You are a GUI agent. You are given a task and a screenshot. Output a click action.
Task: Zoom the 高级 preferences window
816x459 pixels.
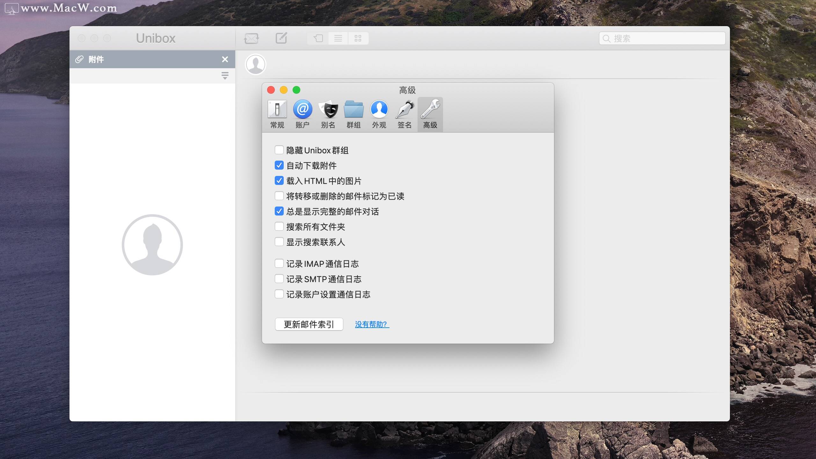tap(296, 90)
